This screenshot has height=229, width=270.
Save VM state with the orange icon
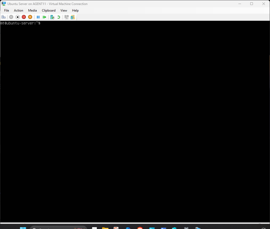click(30, 17)
